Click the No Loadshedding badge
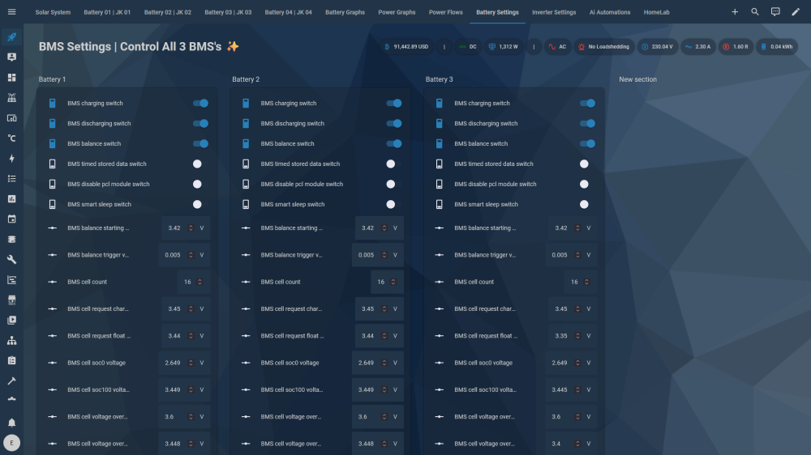Viewport: 811px width, 455px height. pyautogui.click(x=603, y=46)
